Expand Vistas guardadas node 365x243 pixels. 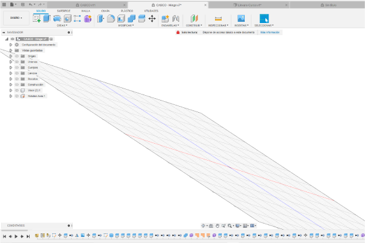pyautogui.click(x=11, y=50)
